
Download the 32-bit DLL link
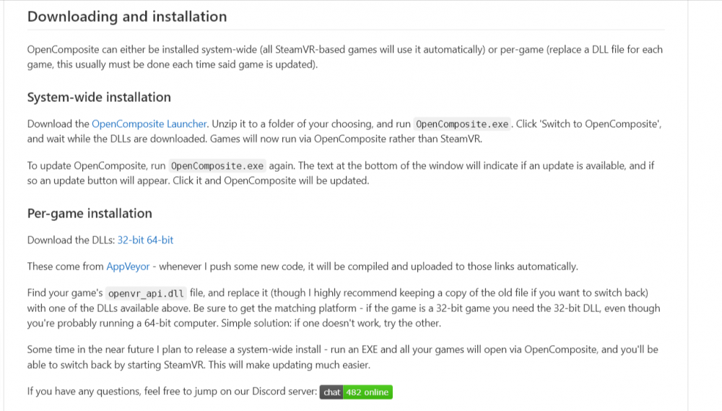pos(131,241)
